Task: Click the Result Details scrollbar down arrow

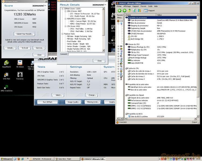Action: [103, 50]
